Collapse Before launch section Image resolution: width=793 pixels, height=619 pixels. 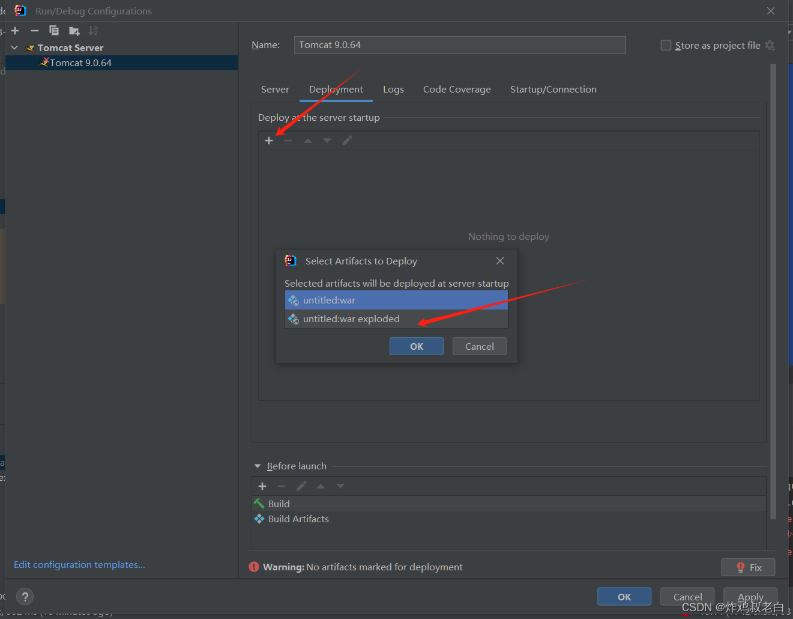point(258,466)
